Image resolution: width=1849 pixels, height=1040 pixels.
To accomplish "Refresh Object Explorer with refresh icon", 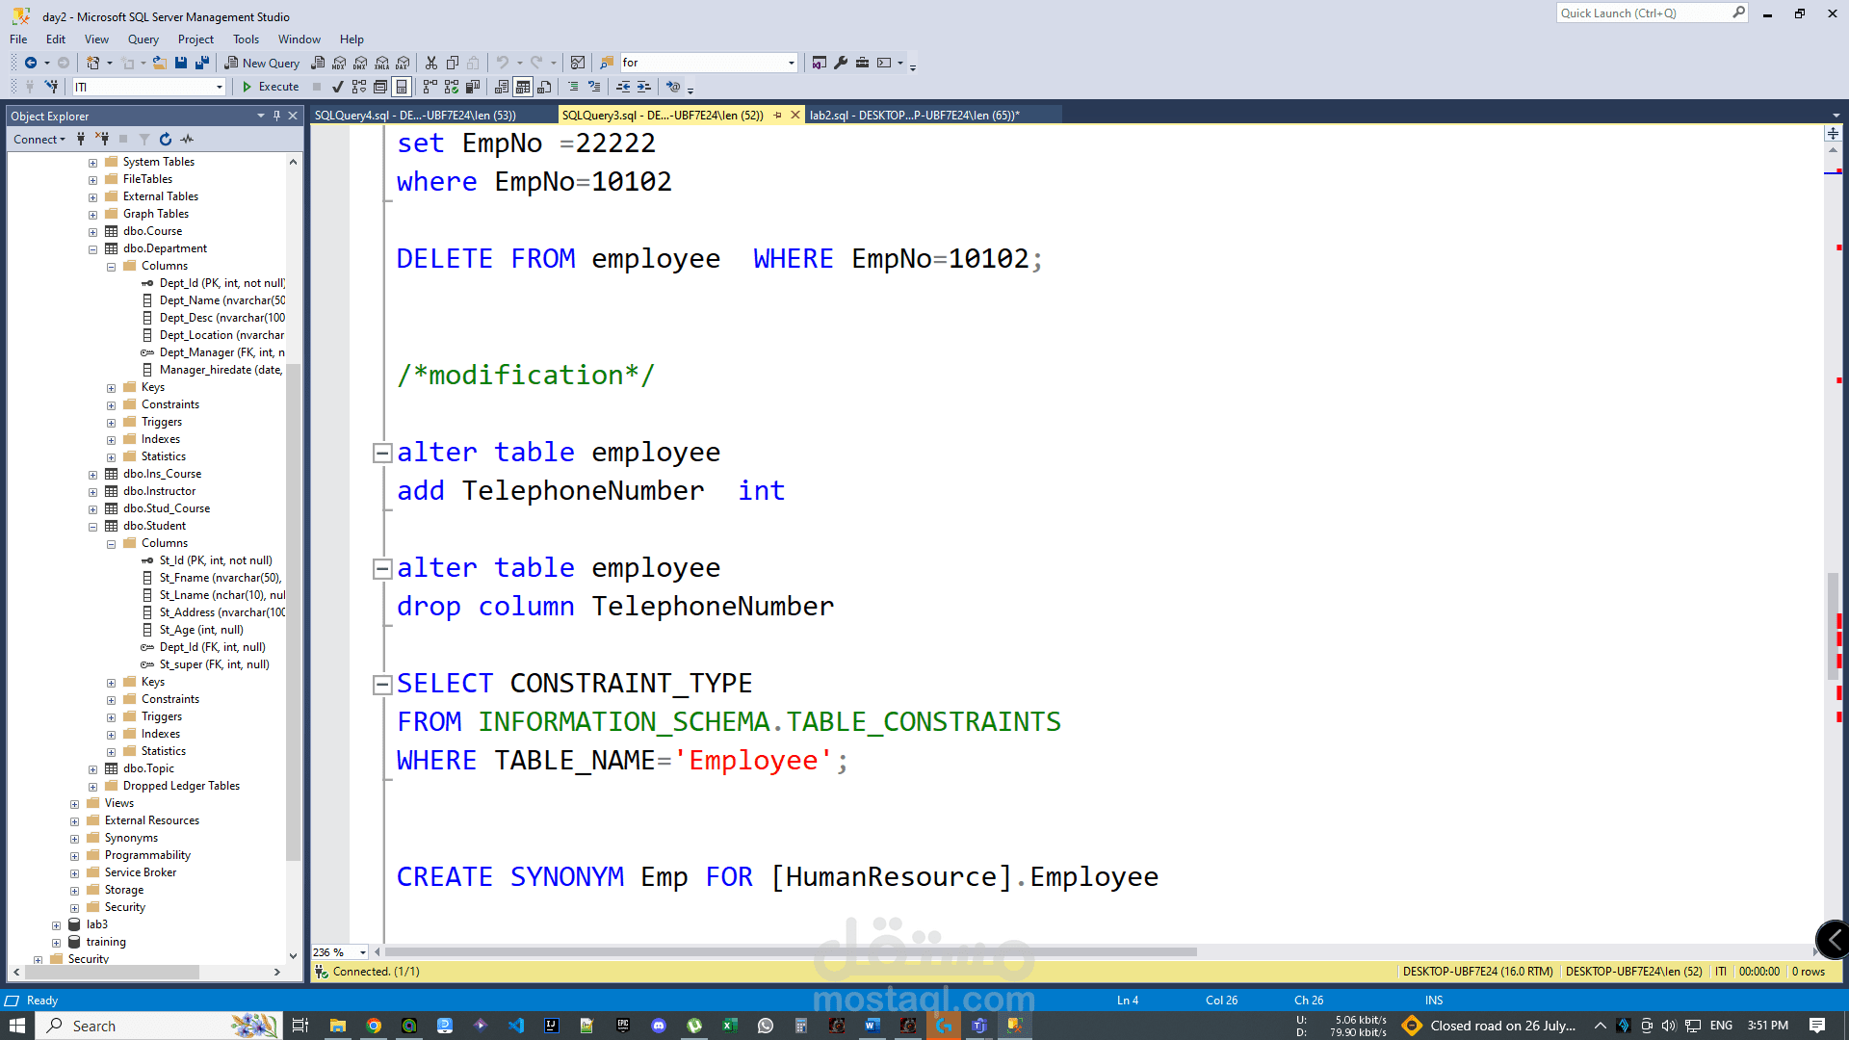I will pos(166,140).
